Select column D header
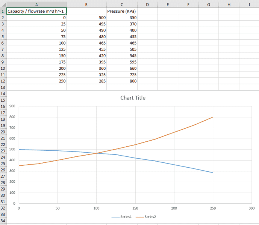Image resolution: width=259 pixels, height=225 pixels. point(147,4)
